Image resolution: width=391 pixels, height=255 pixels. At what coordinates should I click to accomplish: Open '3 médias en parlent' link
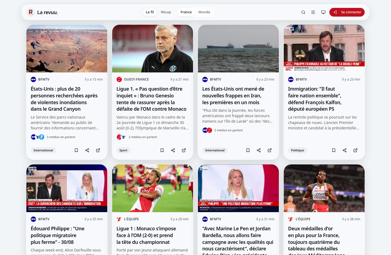click(61, 137)
